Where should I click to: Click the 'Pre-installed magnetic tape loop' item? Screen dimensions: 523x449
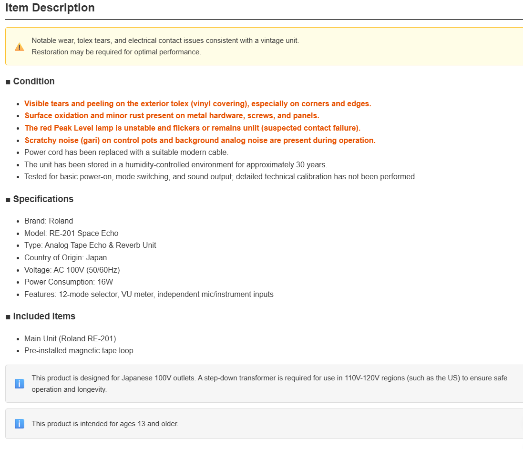point(79,351)
